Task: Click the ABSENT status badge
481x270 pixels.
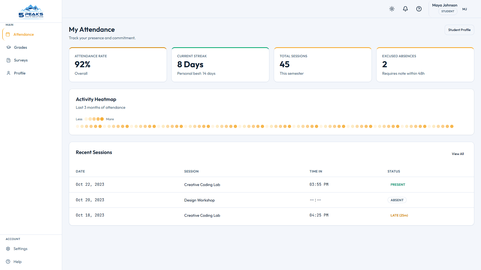Action: (397, 200)
